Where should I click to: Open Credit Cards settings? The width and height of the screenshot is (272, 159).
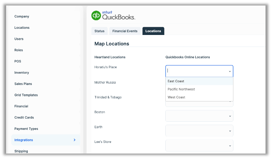[24, 118]
